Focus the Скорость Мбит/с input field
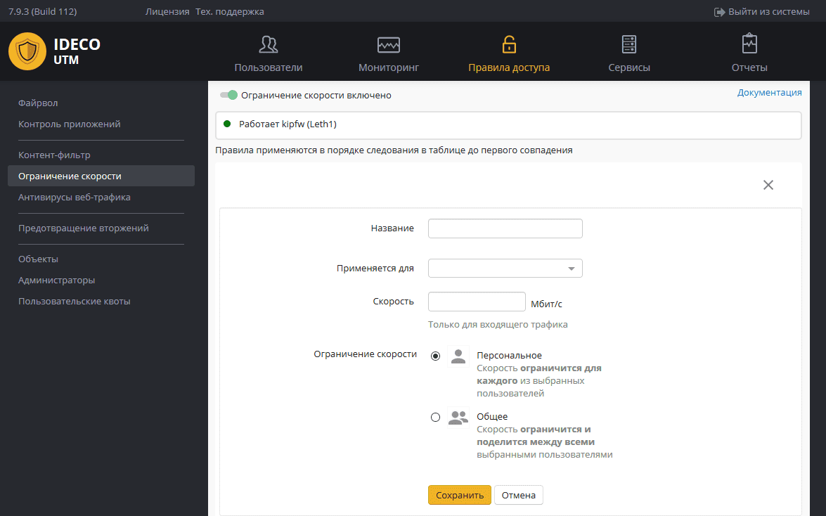 tap(477, 302)
